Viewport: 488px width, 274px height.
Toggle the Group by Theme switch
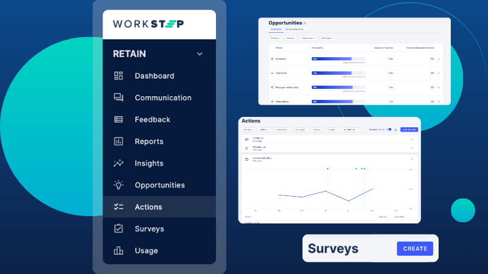[x=389, y=130]
